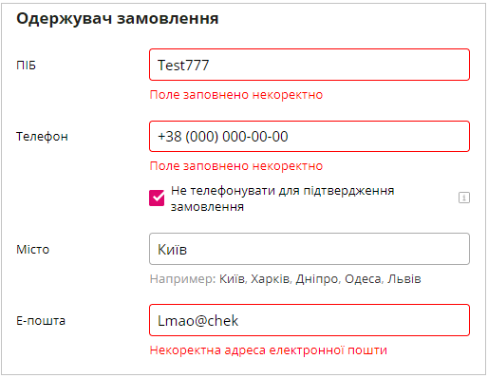Click the Телефон input field

coord(310,136)
